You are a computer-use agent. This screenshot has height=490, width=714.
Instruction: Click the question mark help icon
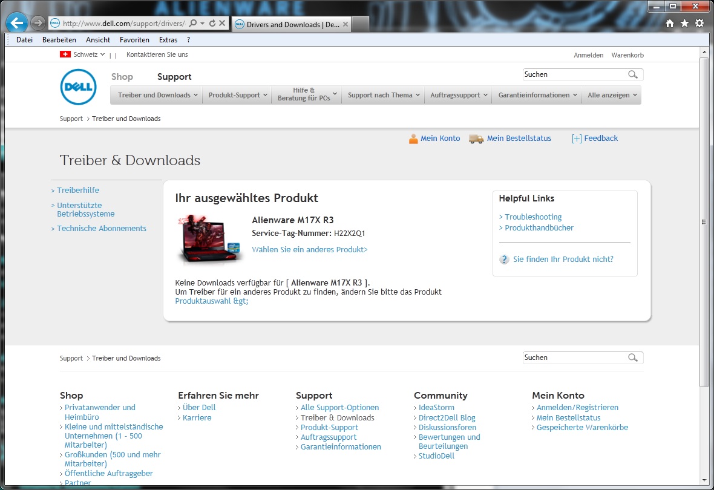tap(504, 260)
